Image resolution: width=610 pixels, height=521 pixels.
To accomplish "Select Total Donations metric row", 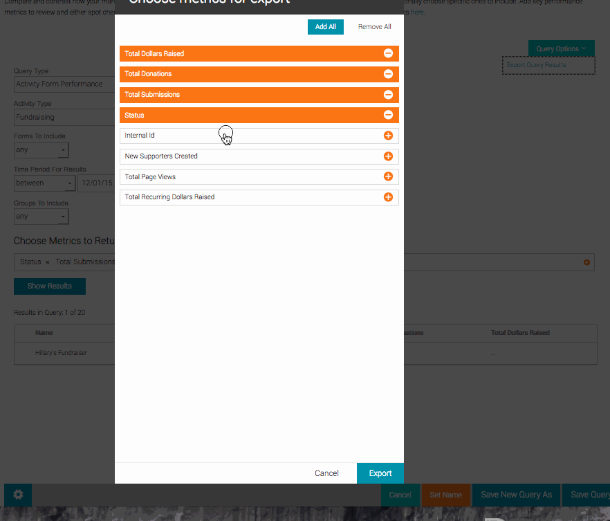I will [x=259, y=74].
